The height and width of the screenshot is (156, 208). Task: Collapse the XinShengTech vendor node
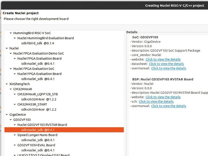[7, 84]
